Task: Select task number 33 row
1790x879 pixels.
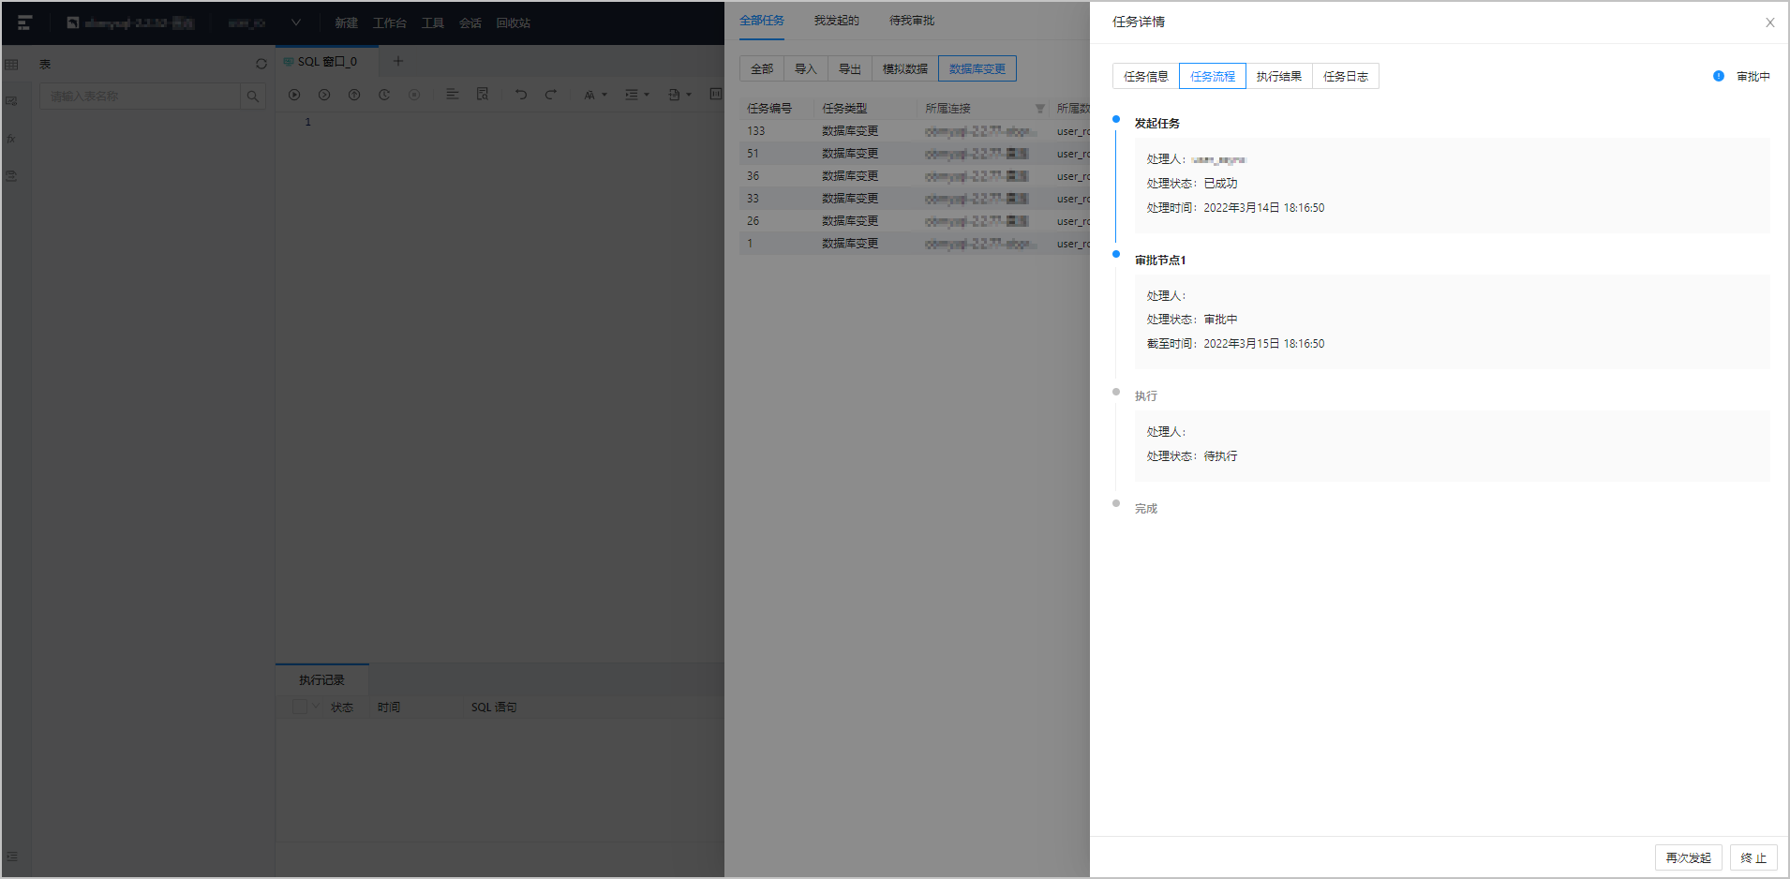Action: [x=915, y=199]
